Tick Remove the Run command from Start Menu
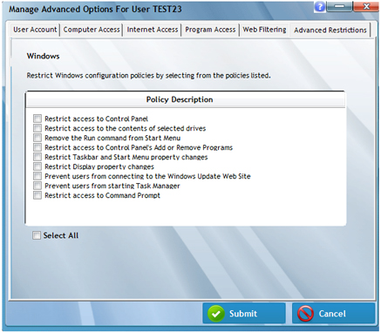381x332 pixels. 37,138
